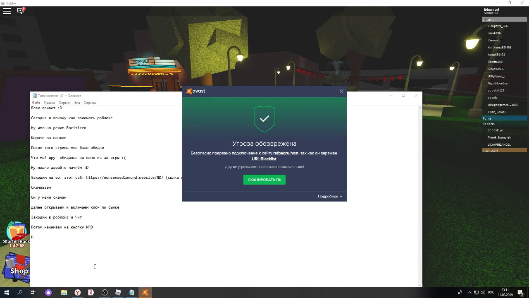529x298 pixels.
Task: Open Windows taskbar search
Action: tap(20, 293)
